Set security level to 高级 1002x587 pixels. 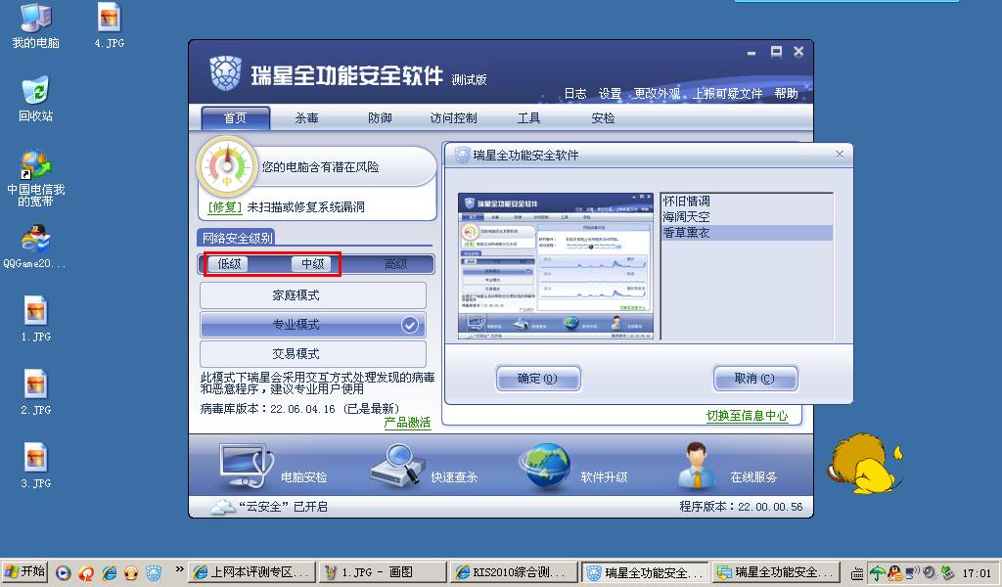click(395, 264)
